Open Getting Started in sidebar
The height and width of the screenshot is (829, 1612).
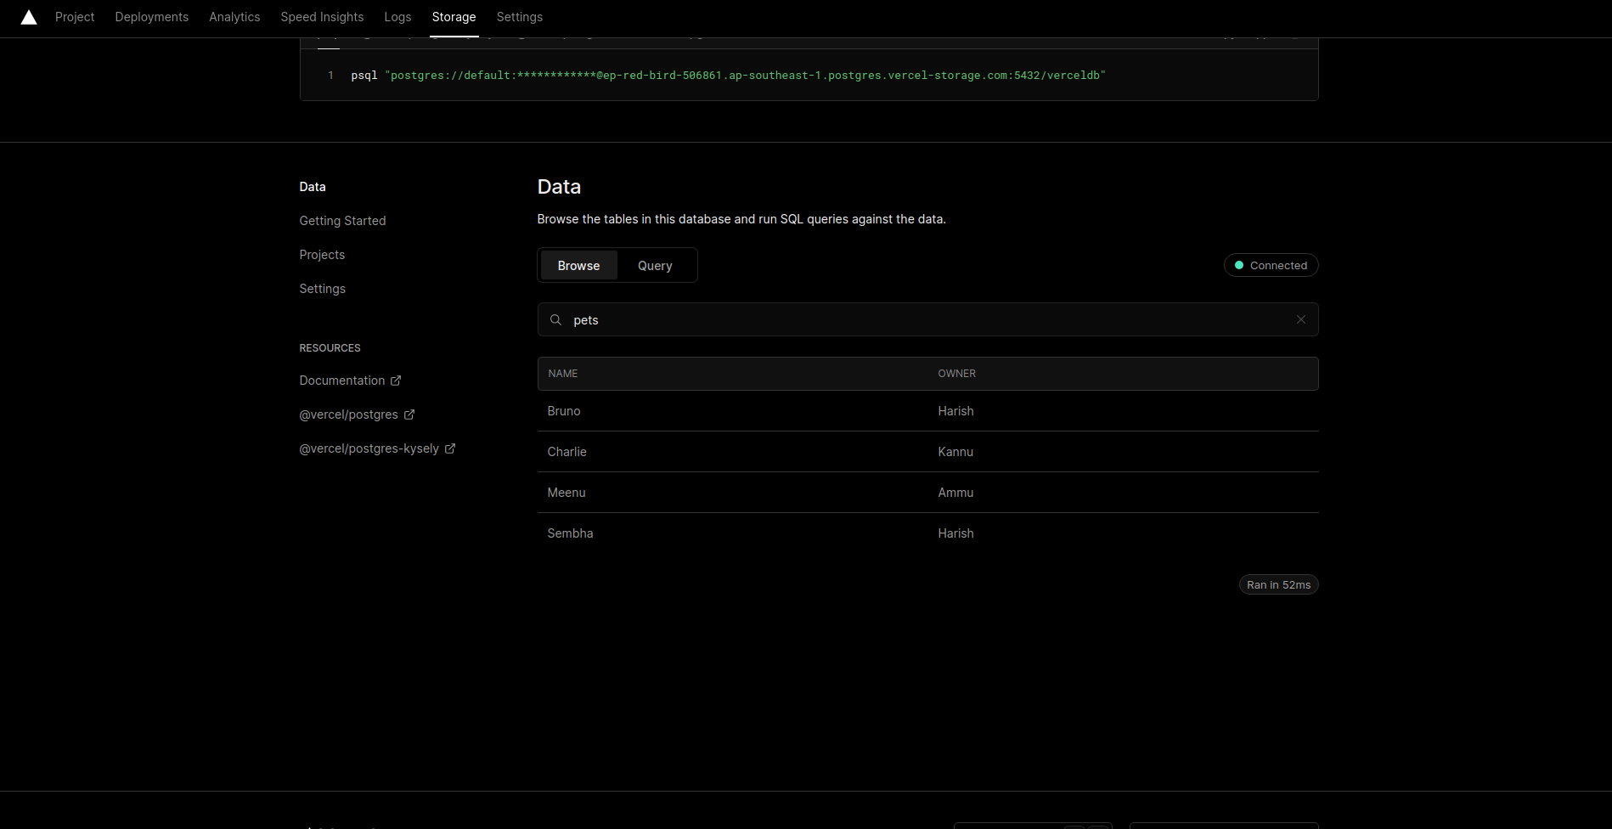pyautogui.click(x=342, y=221)
